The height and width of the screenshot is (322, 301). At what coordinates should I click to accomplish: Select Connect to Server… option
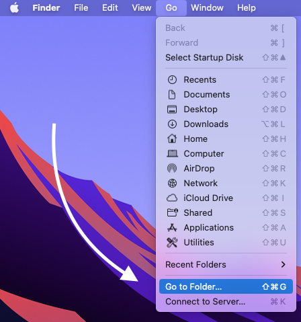pyautogui.click(x=226, y=302)
